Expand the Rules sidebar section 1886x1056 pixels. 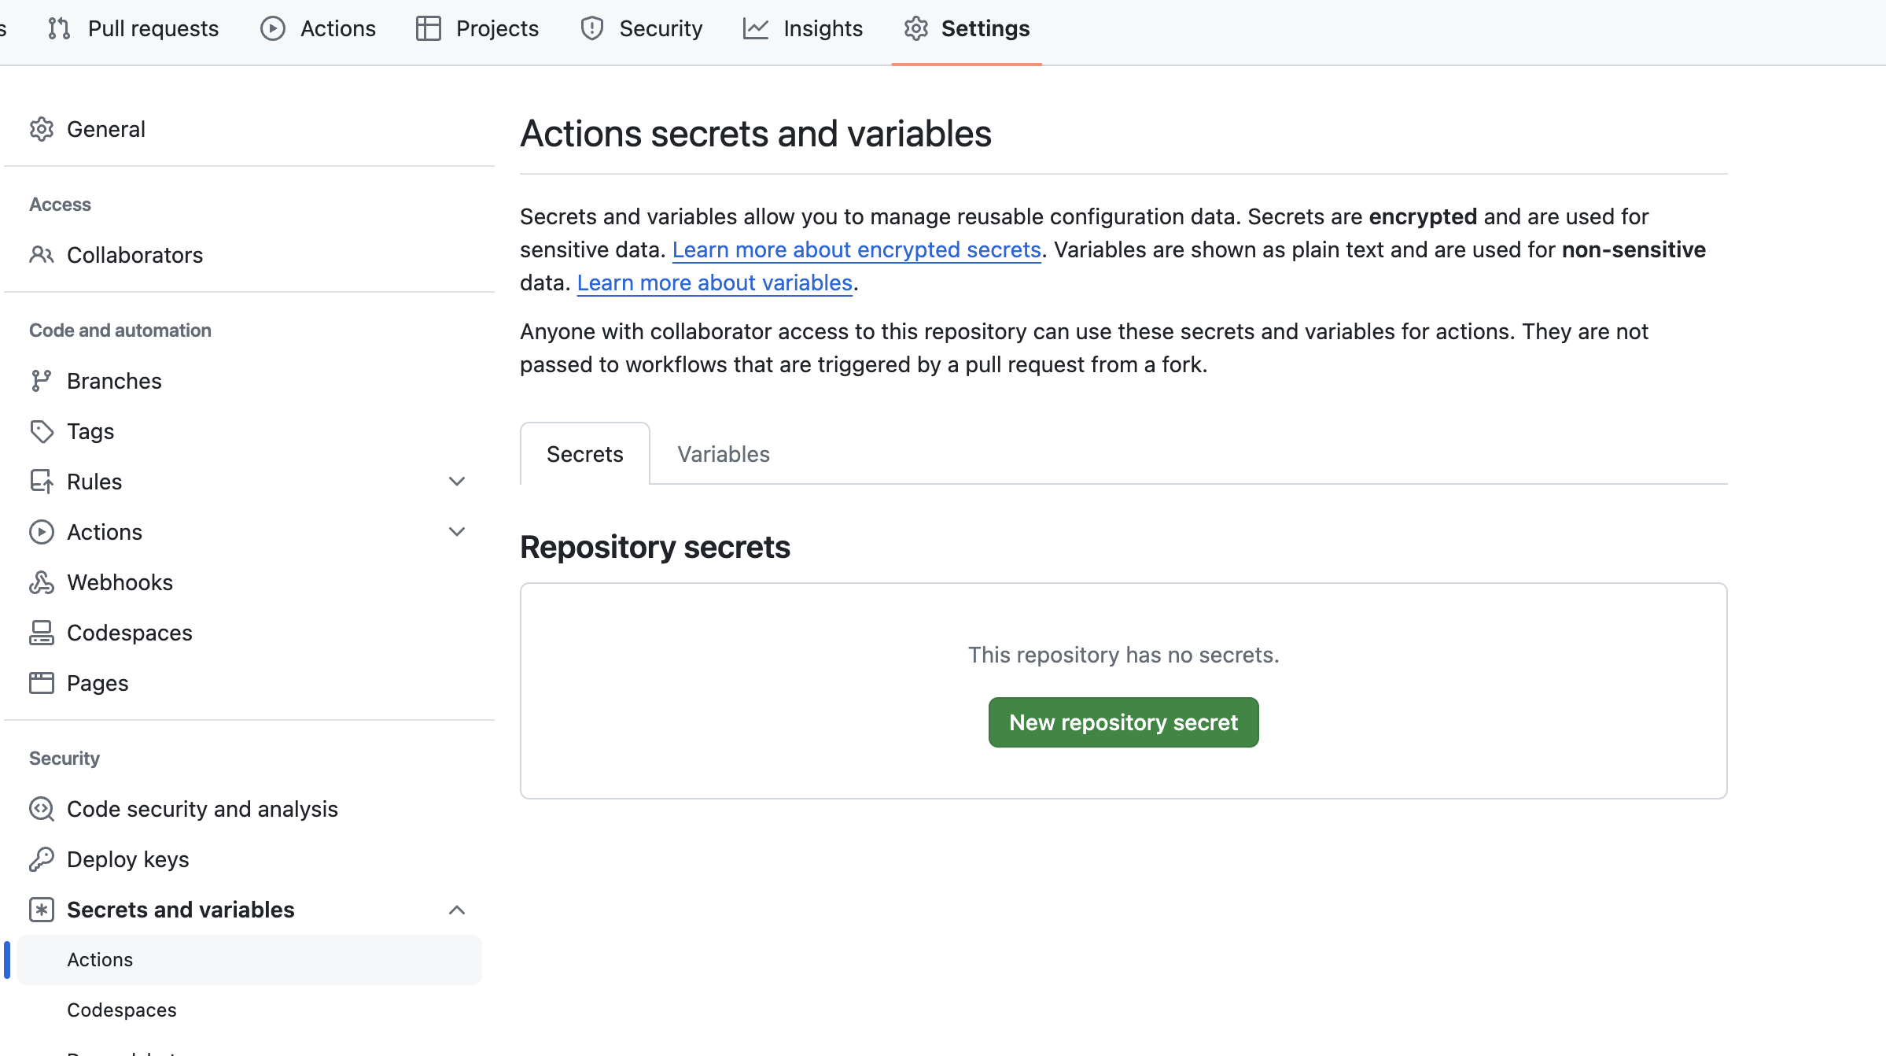[x=457, y=481]
